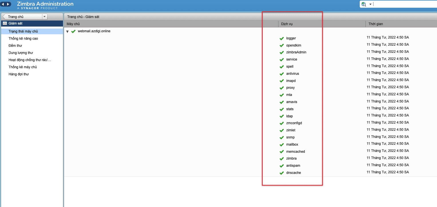The image size is (437, 207).
Task: Select Dung lượng thư in sidebar
Action: pyautogui.click(x=21, y=53)
